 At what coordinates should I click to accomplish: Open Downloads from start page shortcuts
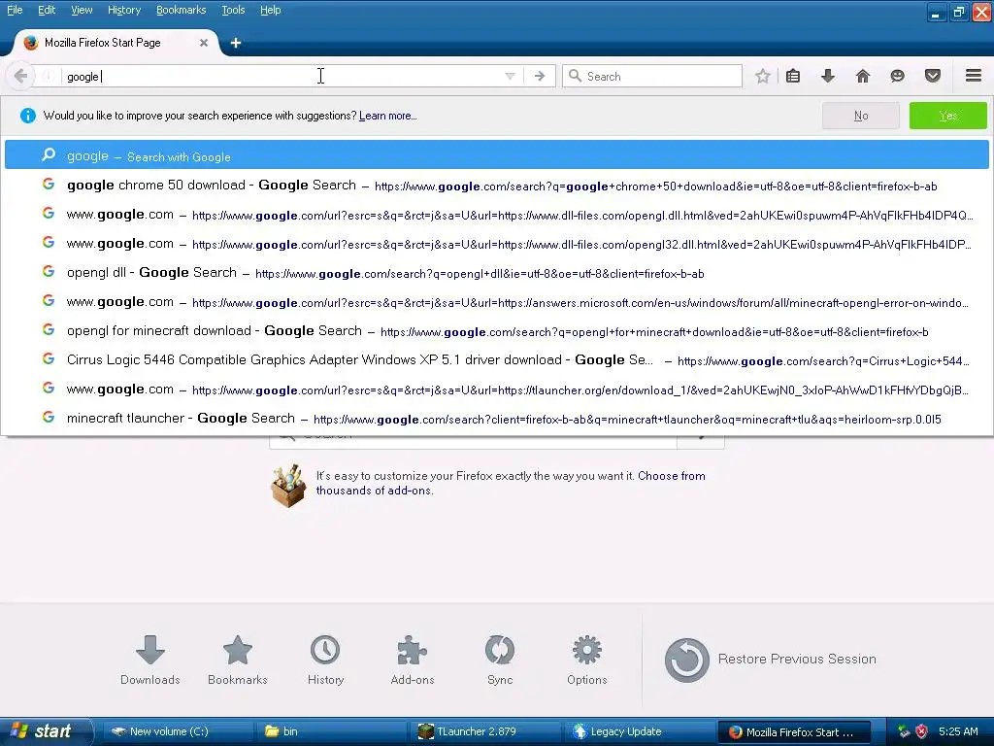[150, 660]
